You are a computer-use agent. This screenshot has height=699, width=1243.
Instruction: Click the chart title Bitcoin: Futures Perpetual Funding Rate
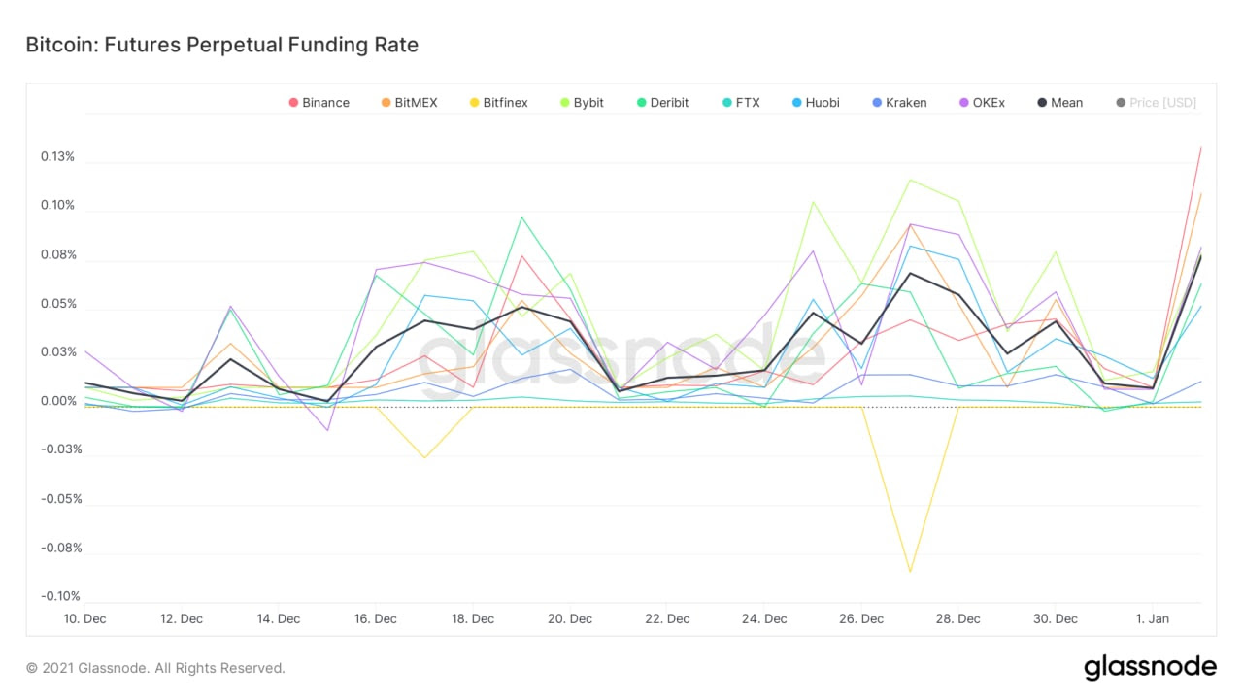(x=222, y=45)
